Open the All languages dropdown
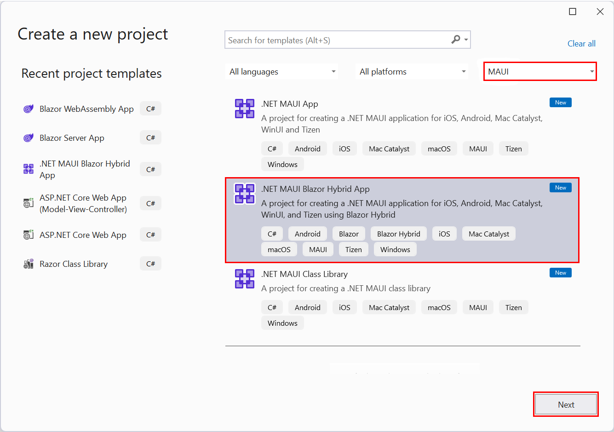Screen dimensions: 614x432 coord(282,72)
